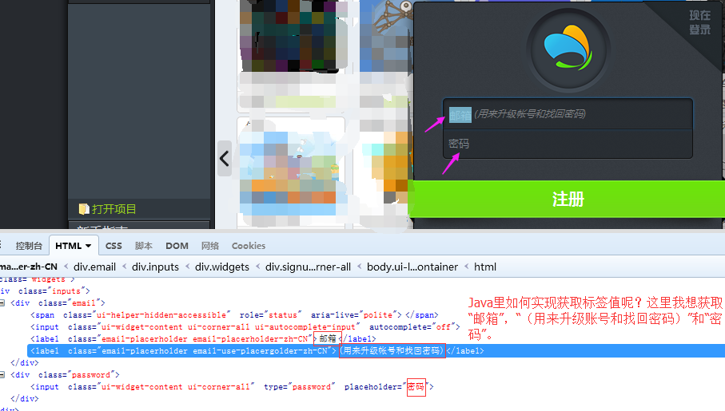Select div.widgets in the breadcrumb

click(222, 267)
